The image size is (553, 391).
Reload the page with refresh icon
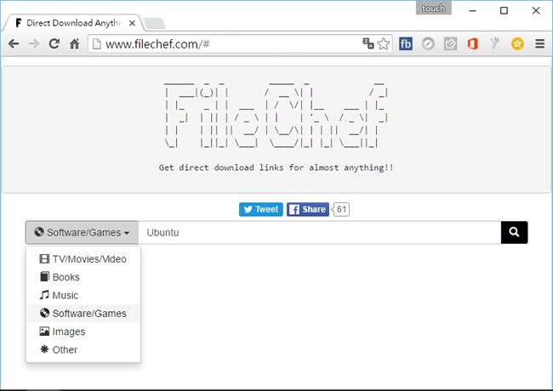(x=54, y=44)
